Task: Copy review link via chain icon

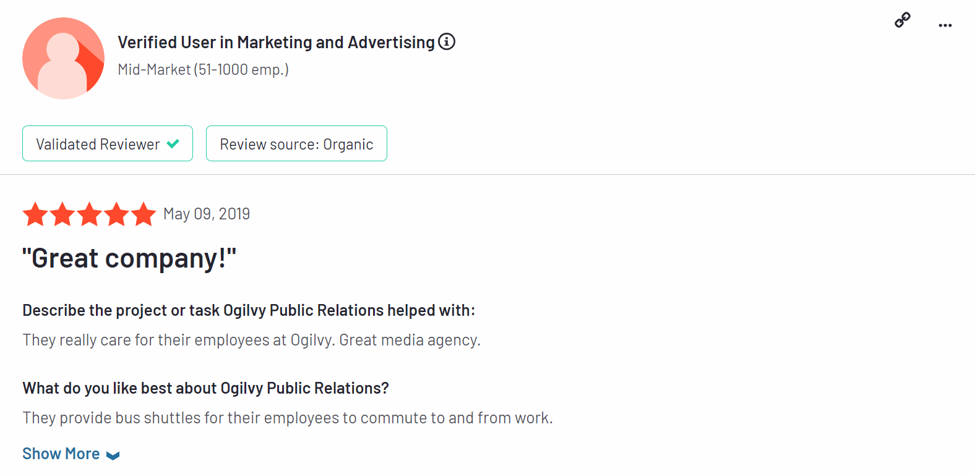Action: point(903,20)
